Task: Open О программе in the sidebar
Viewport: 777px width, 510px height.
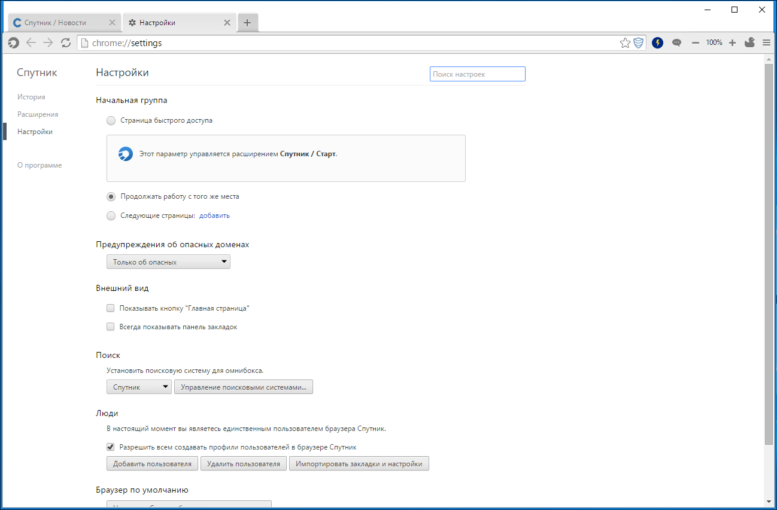Action: [x=40, y=165]
